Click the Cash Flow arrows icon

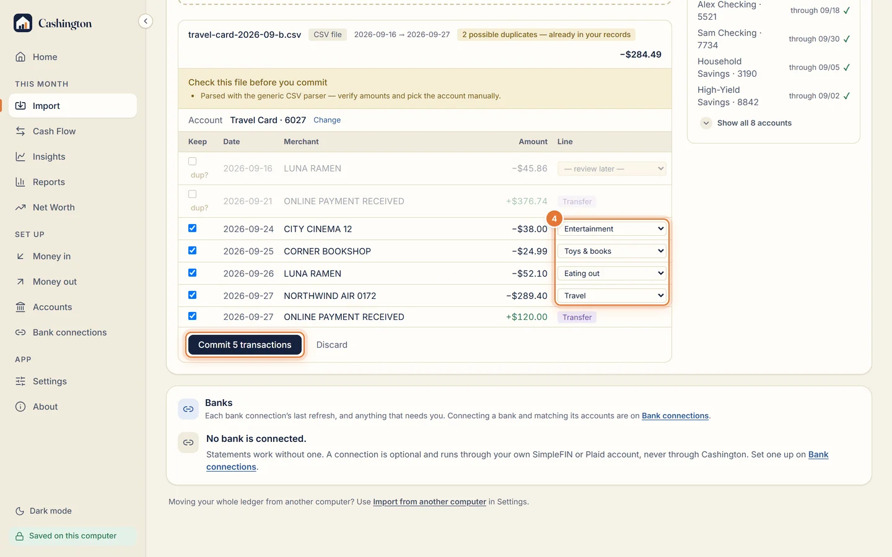20,131
